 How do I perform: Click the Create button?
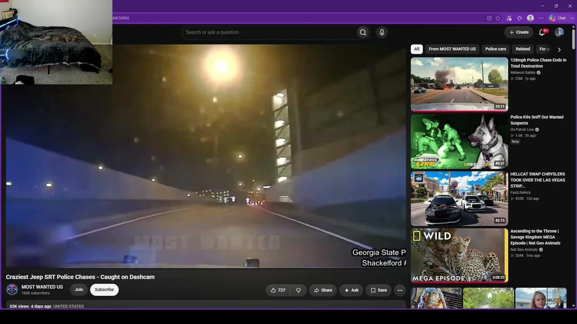(x=519, y=32)
